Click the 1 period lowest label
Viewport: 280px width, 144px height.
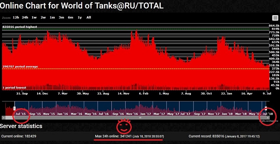click(14, 87)
